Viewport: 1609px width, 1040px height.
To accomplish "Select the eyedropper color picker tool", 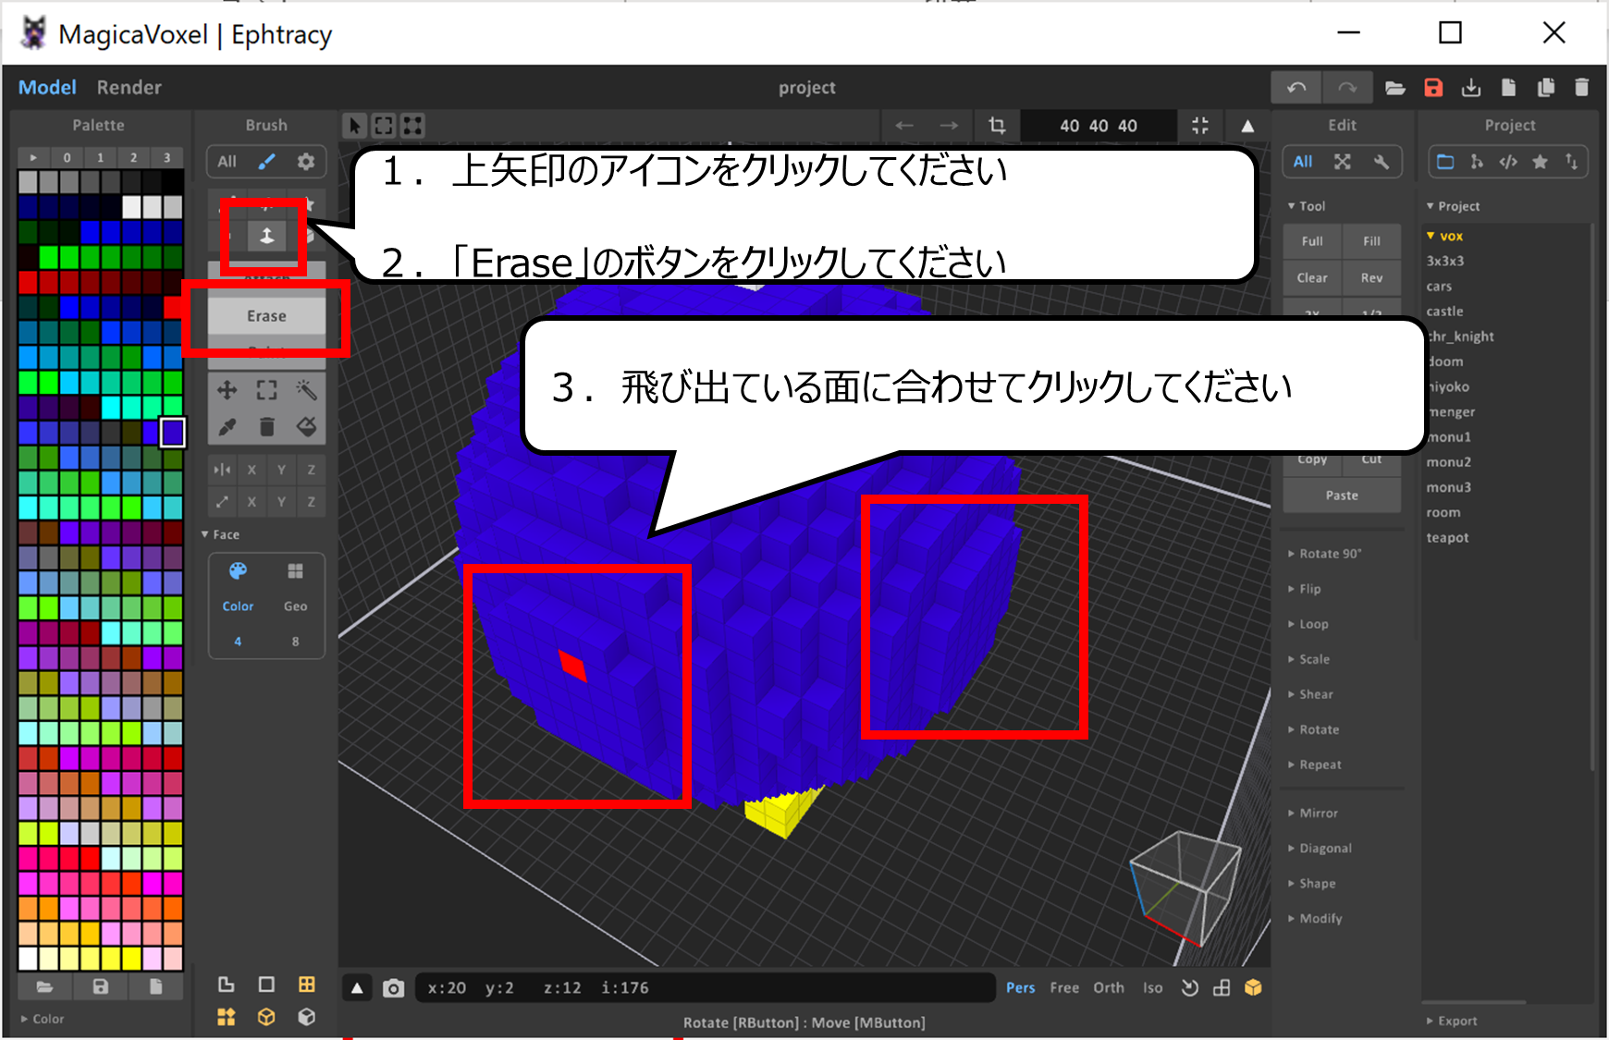I will click(227, 426).
